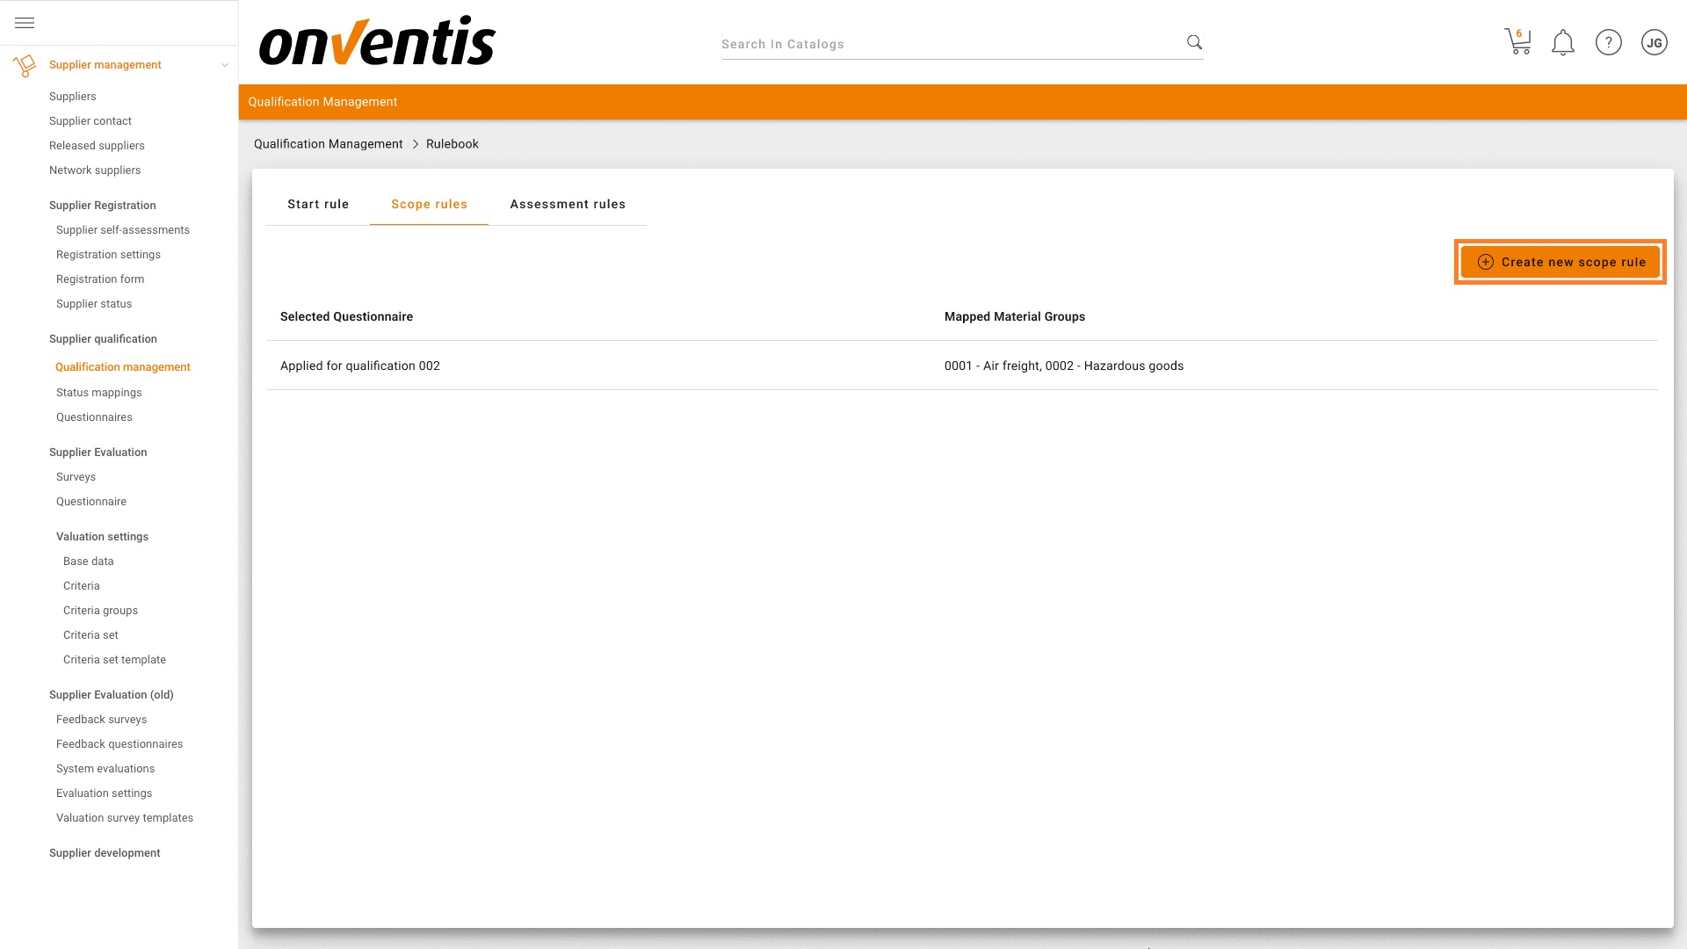This screenshot has width=1687, height=949.
Task: Click the Supplier management hand truck icon
Action: click(25, 65)
